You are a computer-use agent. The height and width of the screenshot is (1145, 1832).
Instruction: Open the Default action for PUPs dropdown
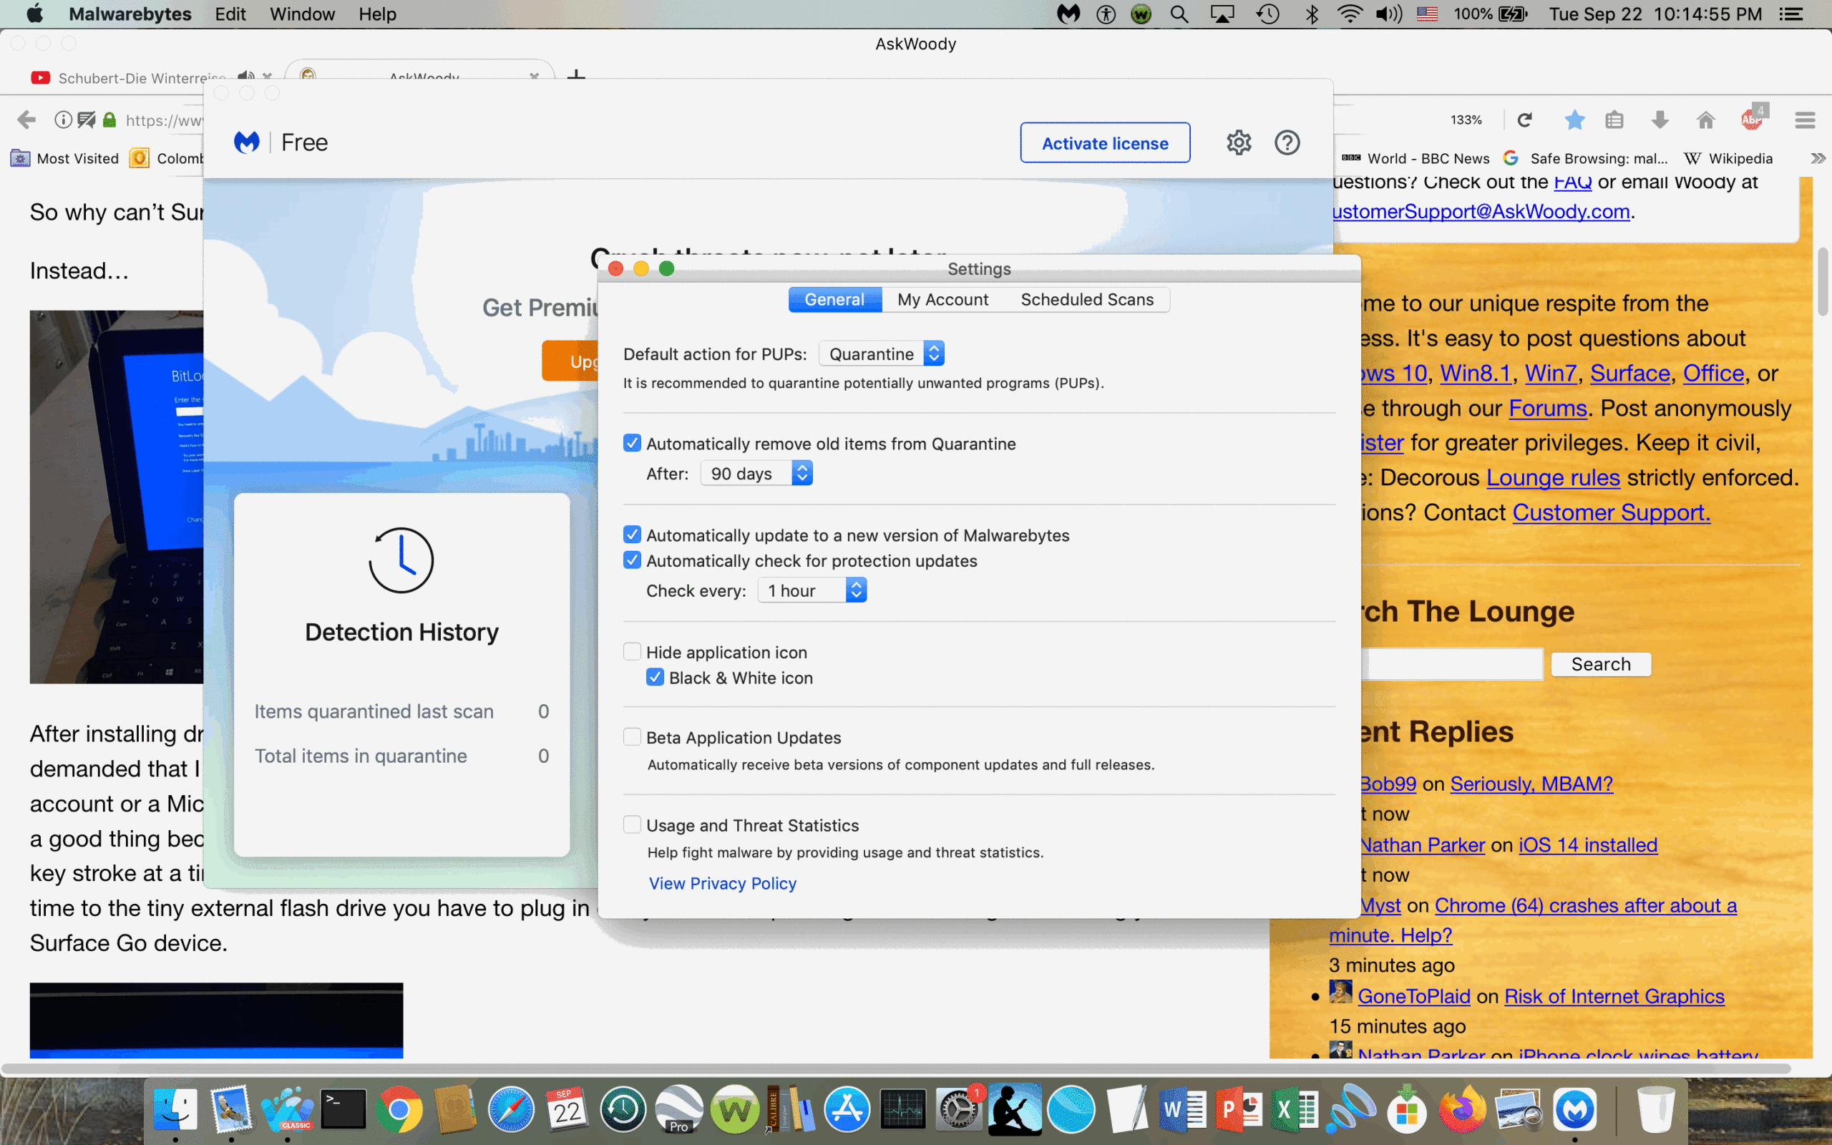[882, 354]
